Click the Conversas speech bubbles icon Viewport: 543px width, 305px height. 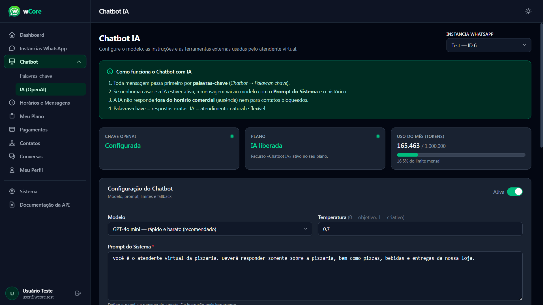(x=12, y=156)
